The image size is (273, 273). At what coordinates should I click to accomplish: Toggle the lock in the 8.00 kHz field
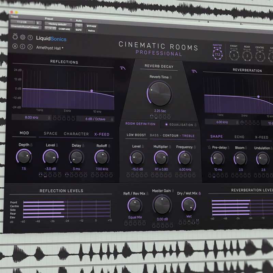[x=49, y=118]
